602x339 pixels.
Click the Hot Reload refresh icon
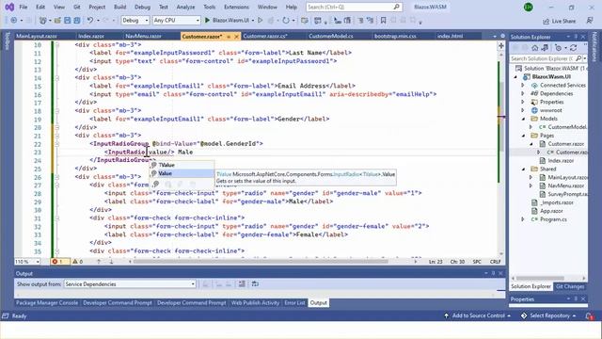click(x=285, y=21)
